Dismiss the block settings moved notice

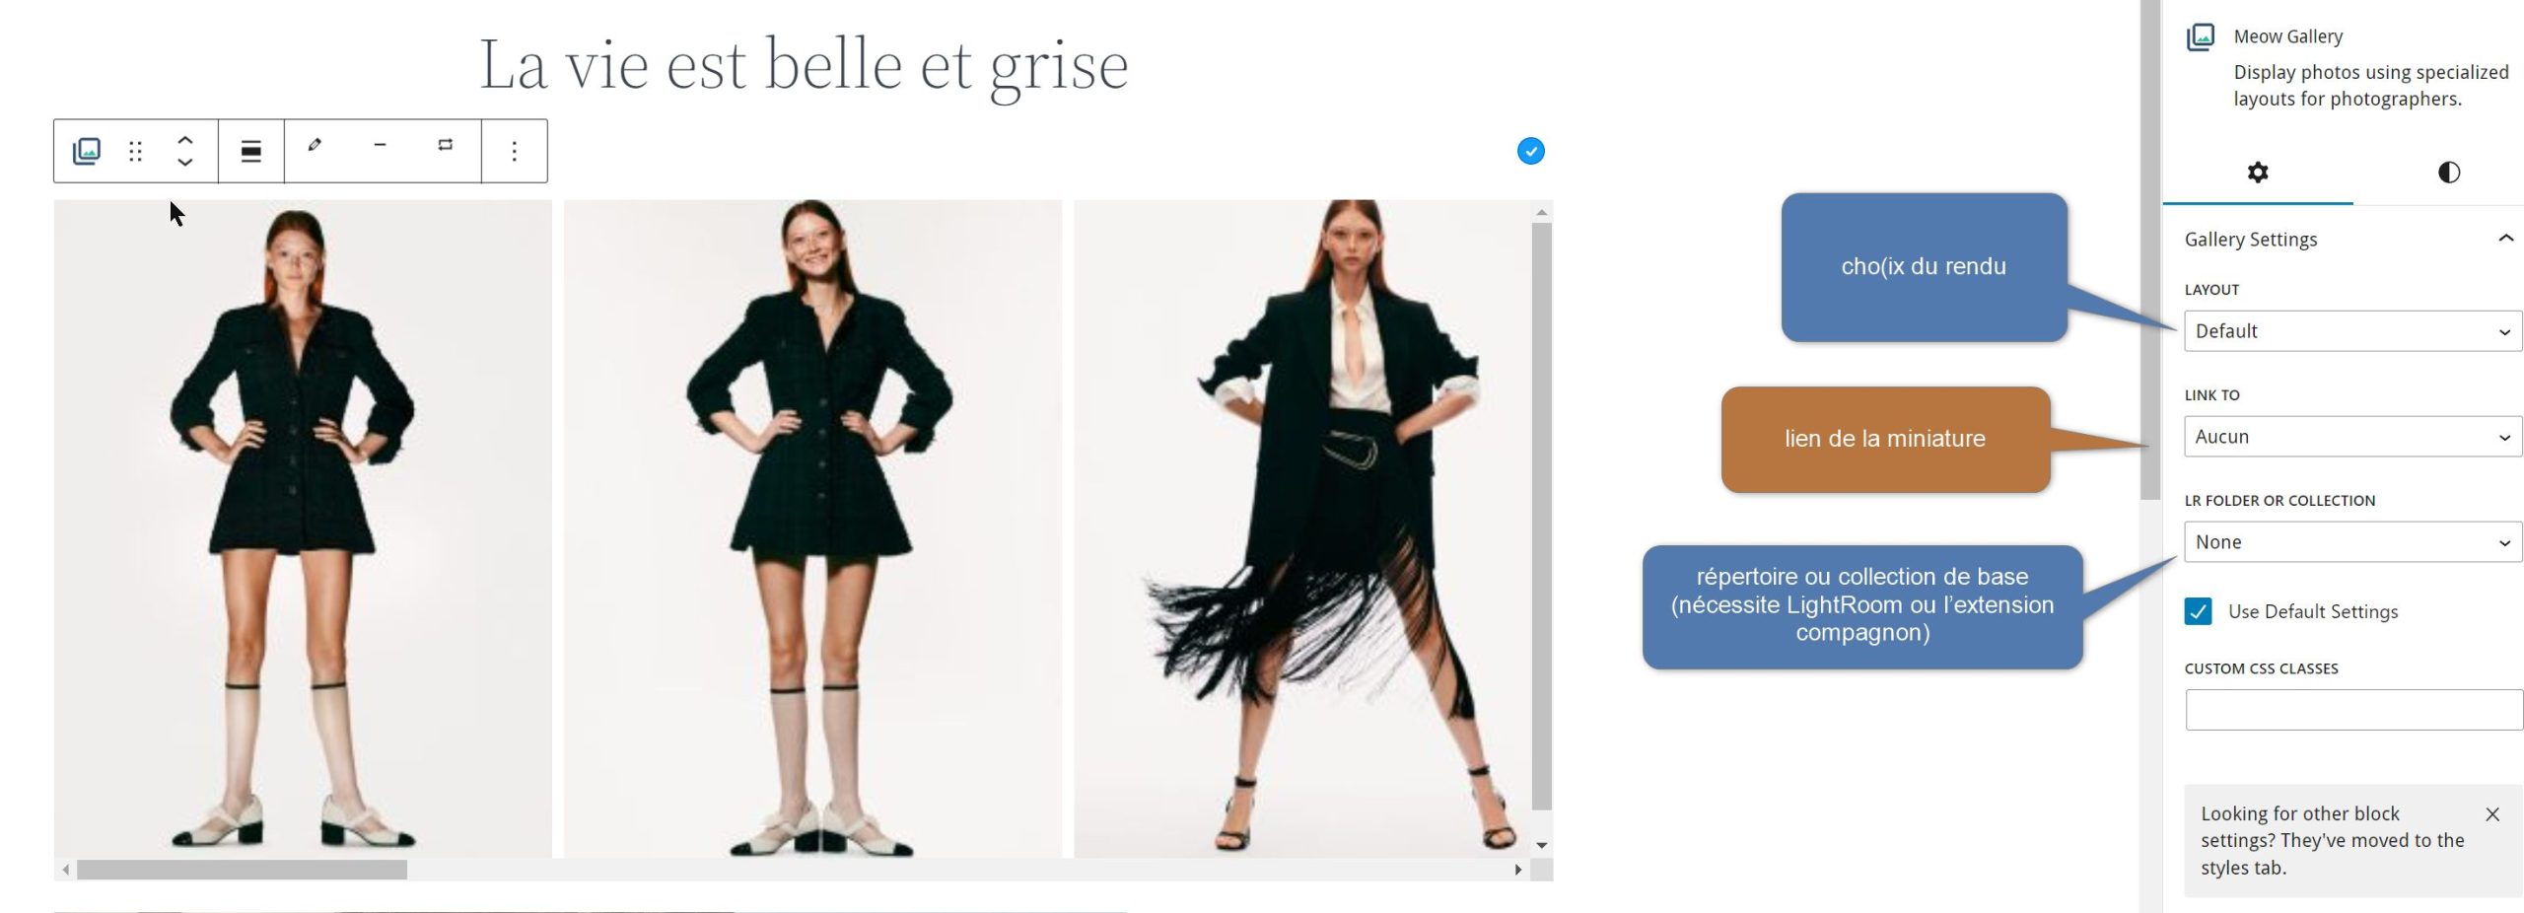[x=2492, y=814]
